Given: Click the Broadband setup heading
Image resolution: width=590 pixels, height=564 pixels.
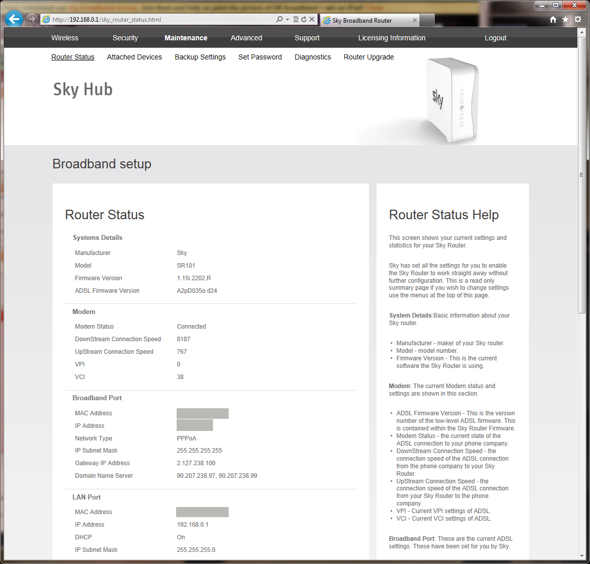Looking at the screenshot, I should (x=101, y=164).
